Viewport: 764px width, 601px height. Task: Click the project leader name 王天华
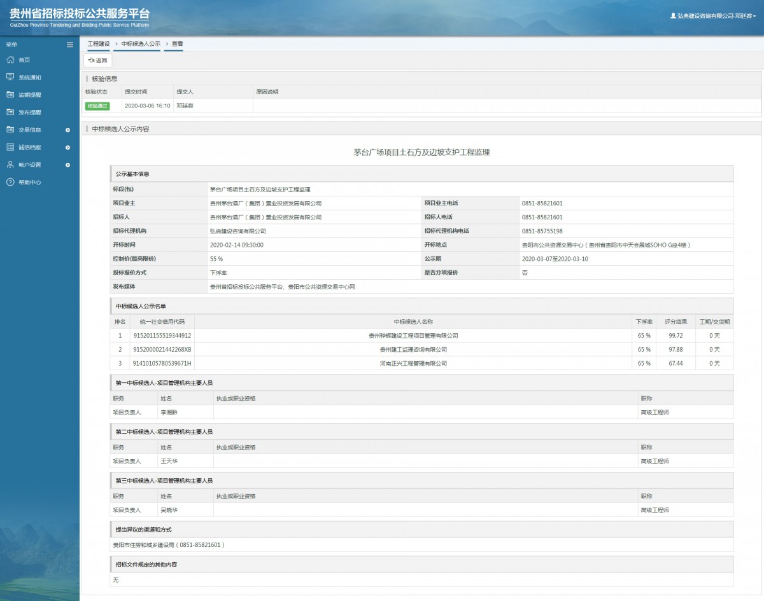point(169,461)
